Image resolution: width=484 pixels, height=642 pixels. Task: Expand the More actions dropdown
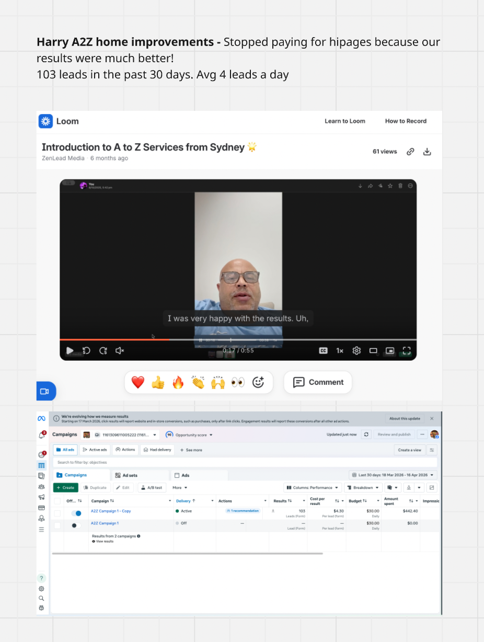(180, 488)
